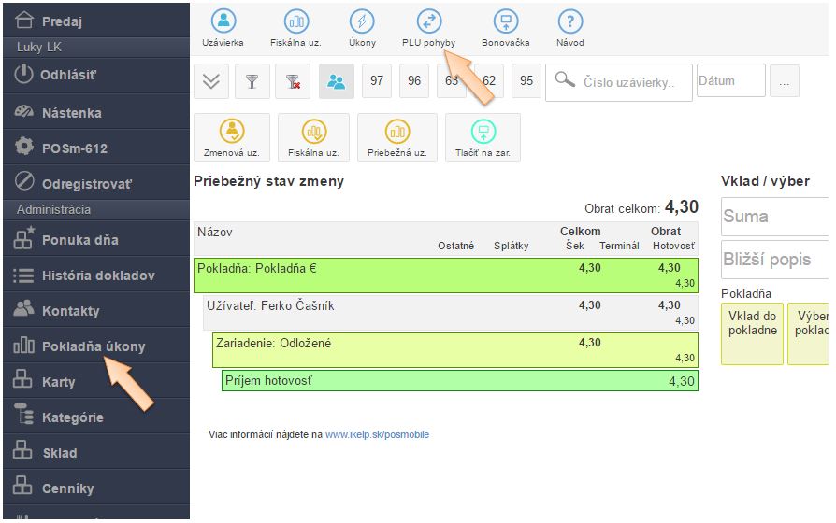Click the Zmenová uz. button
This screenshot has height=523, width=836.
[231, 137]
